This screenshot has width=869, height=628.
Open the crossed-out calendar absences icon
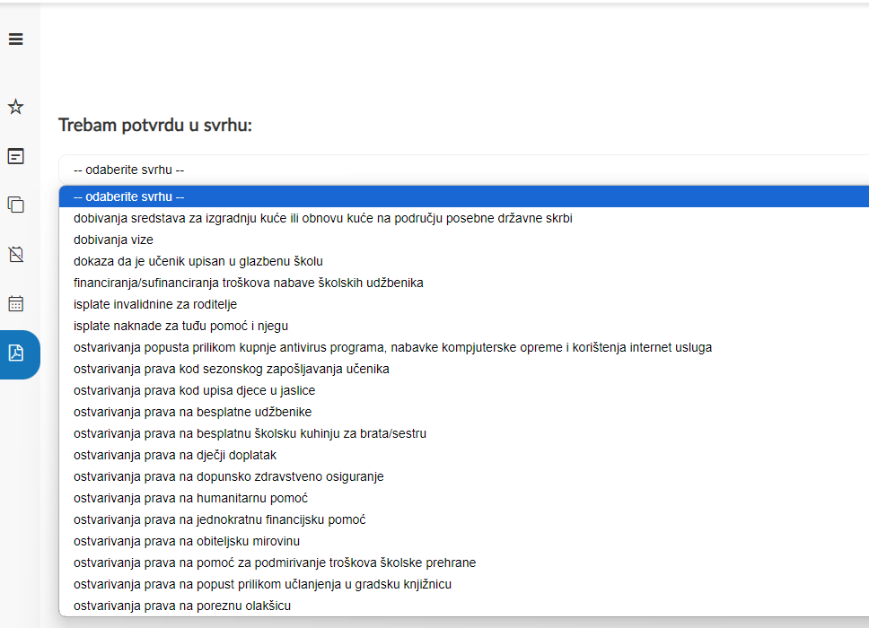point(16,254)
